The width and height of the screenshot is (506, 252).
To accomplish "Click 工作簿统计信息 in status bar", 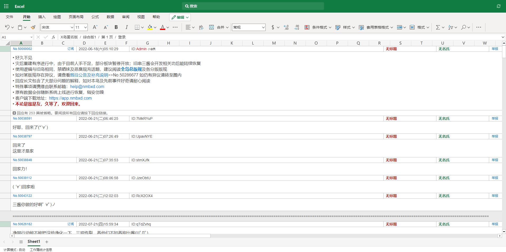I will (41, 250).
